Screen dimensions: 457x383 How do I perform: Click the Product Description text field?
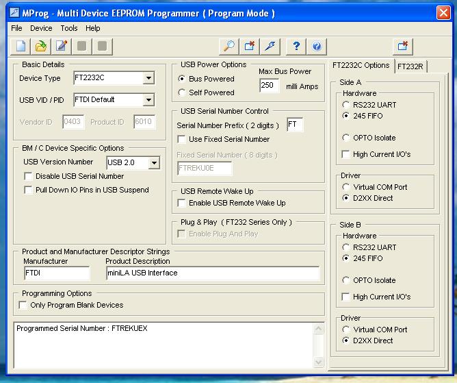(213, 273)
